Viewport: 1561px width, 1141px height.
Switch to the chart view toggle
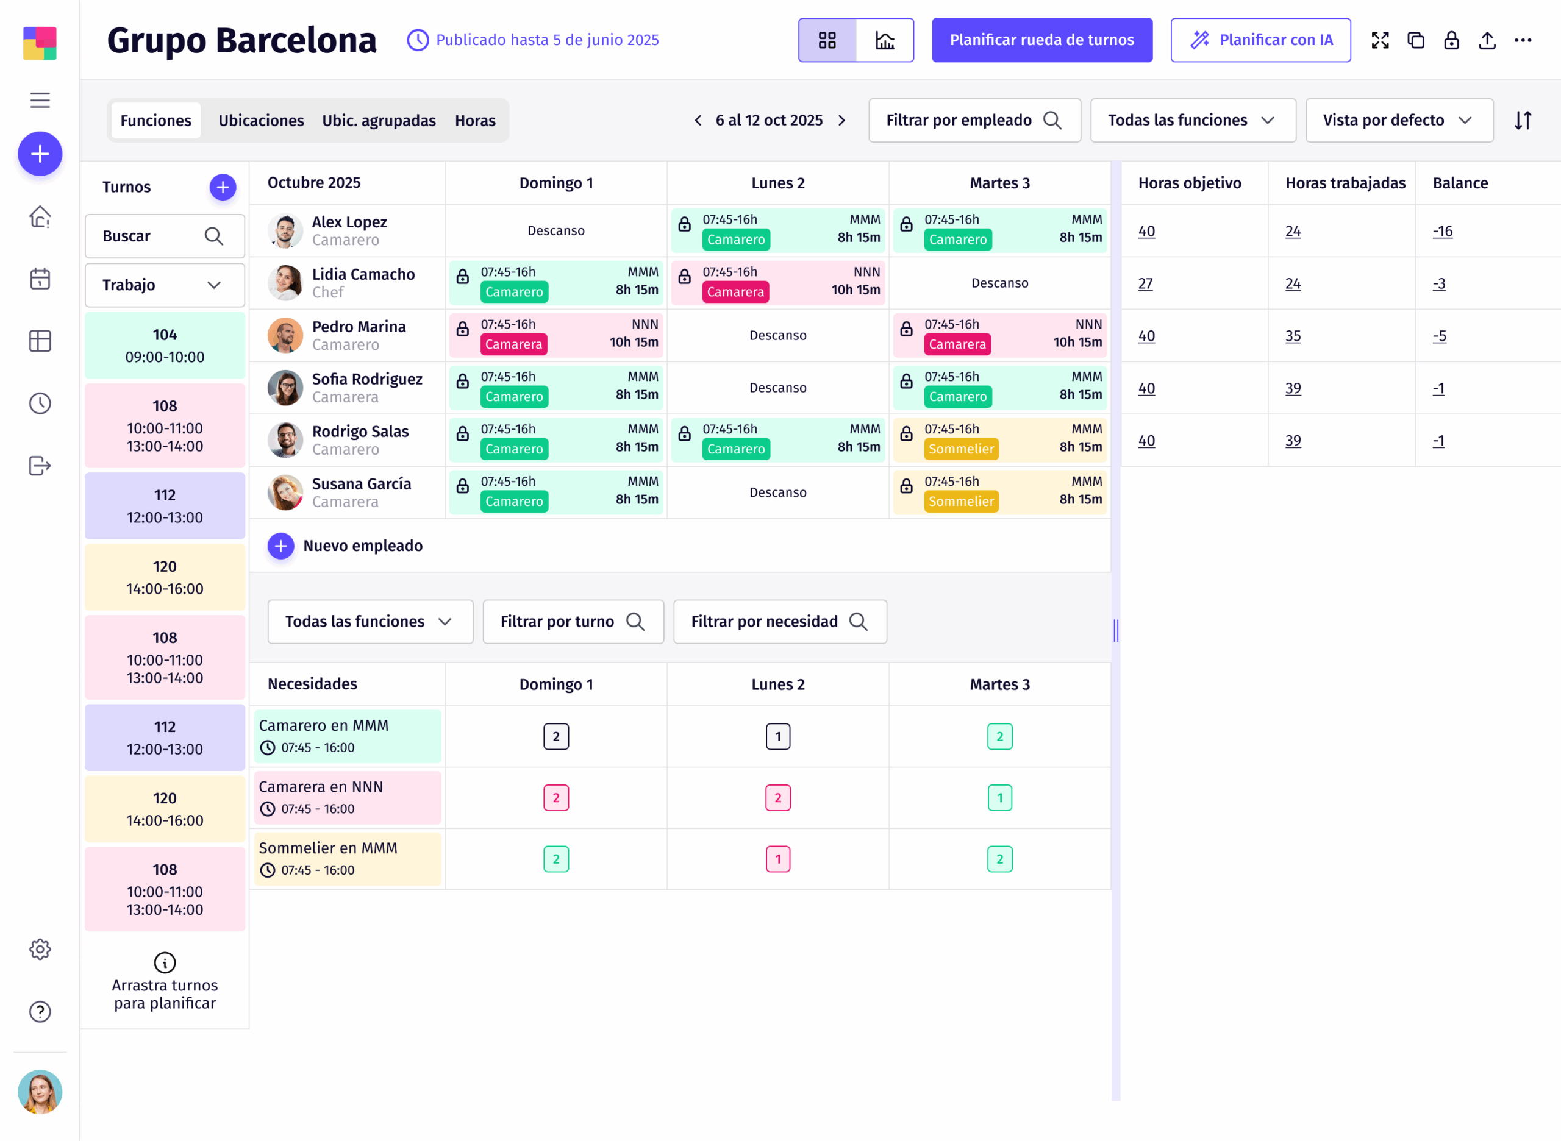point(885,40)
